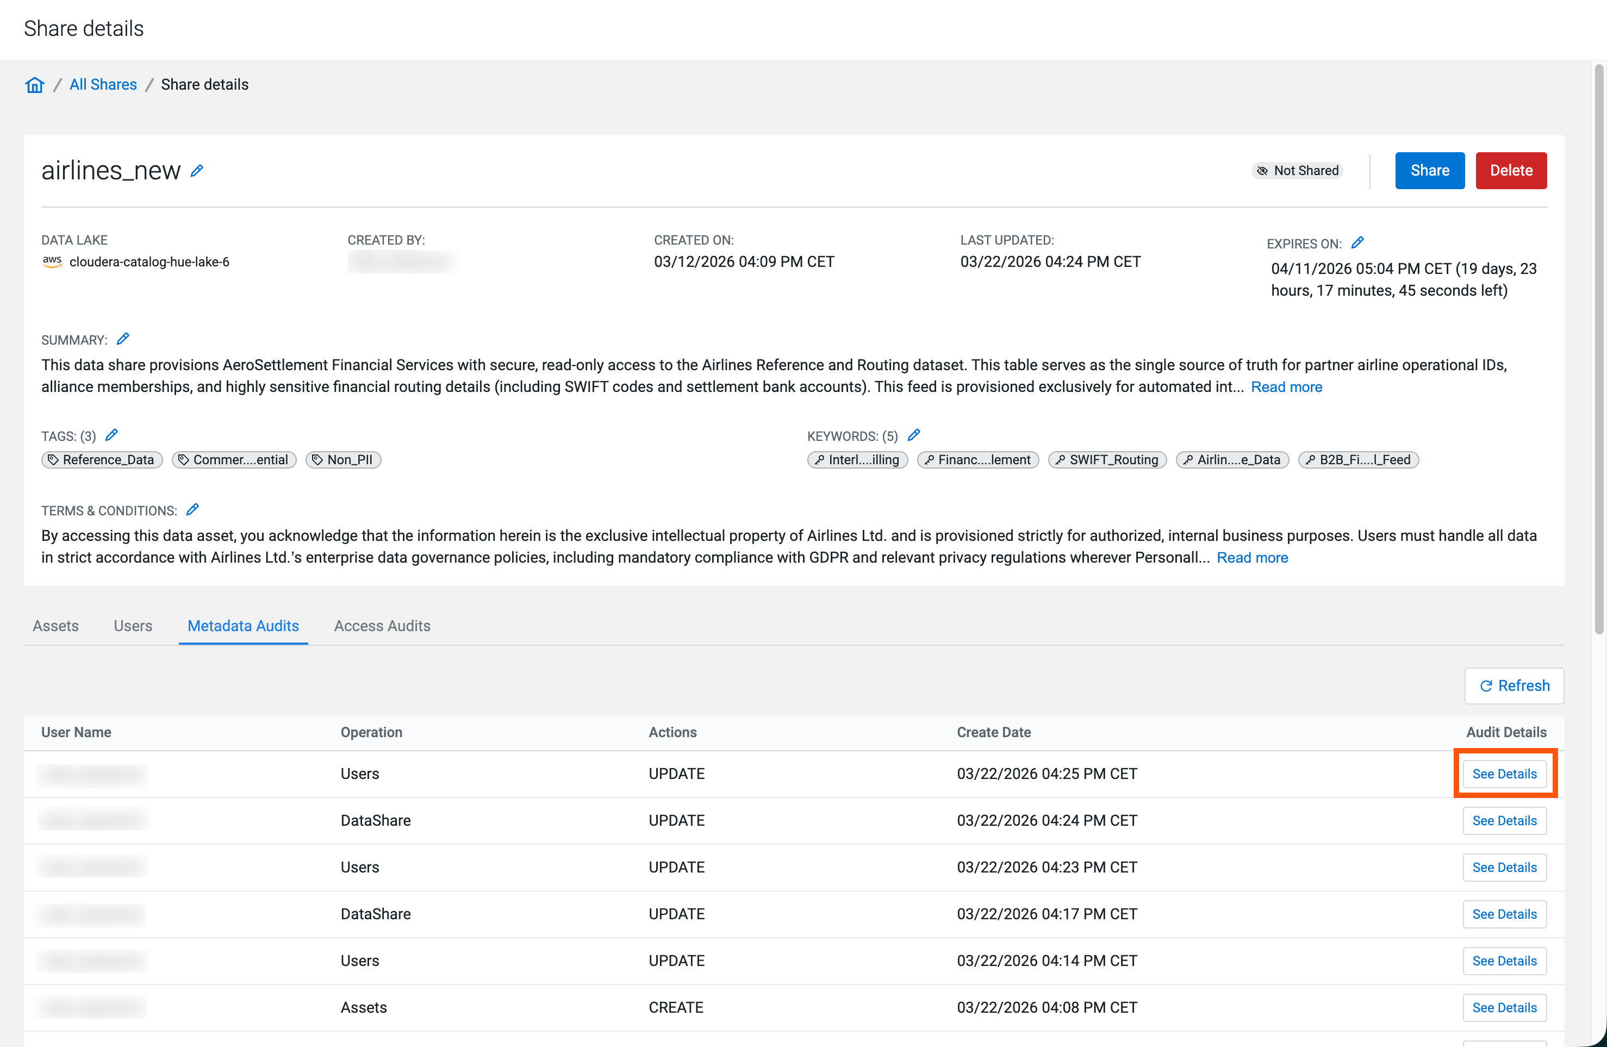Image resolution: width=1607 pixels, height=1047 pixels.
Task: Open the Users tab
Action: click(x=133, y=626)
